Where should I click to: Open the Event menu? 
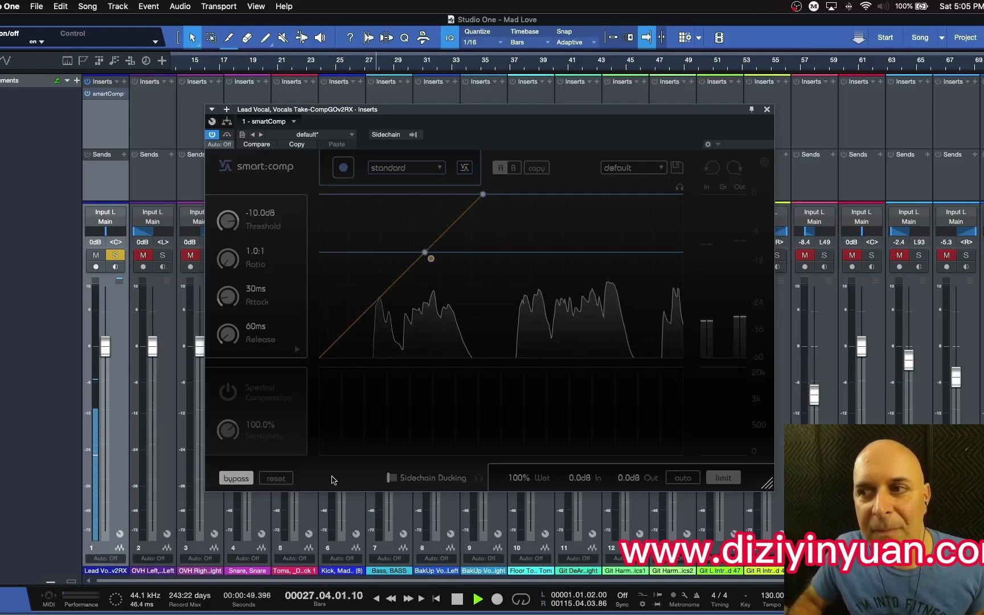click(149, 6)
